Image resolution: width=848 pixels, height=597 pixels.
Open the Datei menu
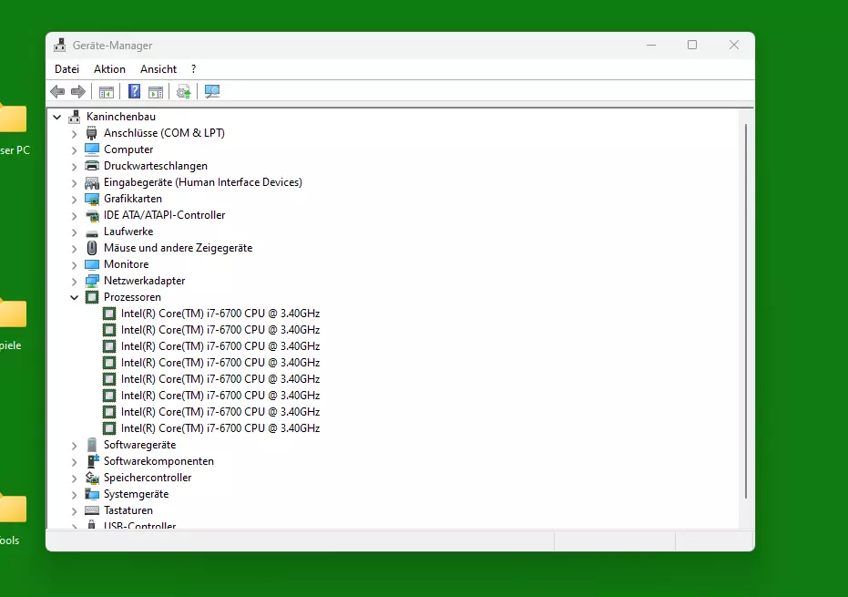(67, 69)
